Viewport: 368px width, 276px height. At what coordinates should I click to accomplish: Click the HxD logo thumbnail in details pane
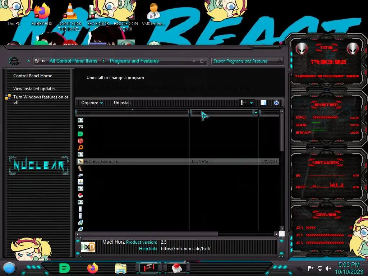[88, 247]
